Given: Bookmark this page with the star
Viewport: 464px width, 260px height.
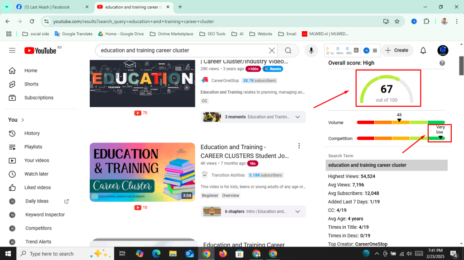Looking at the screenshot, I should pyautogui.click(x=397, y=21).
